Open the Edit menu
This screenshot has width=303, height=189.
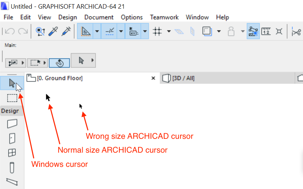25,17
